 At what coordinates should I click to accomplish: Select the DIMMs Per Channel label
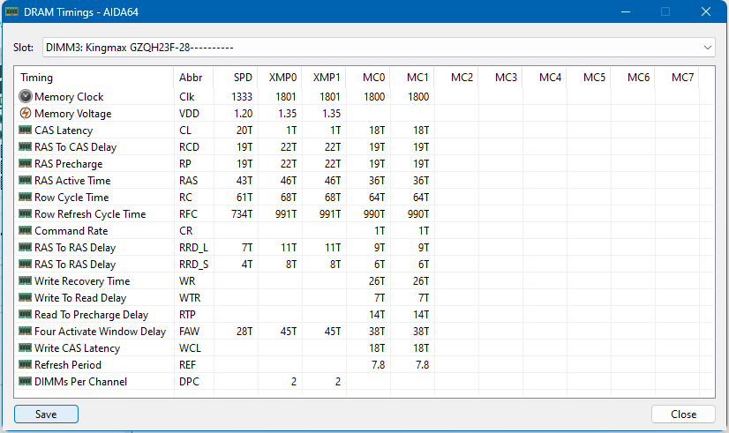pos(81,381)
